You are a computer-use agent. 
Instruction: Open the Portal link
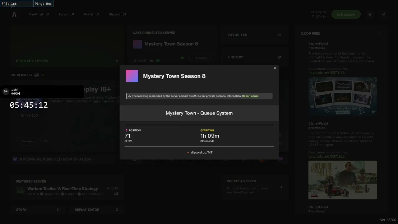pos(91,14)
